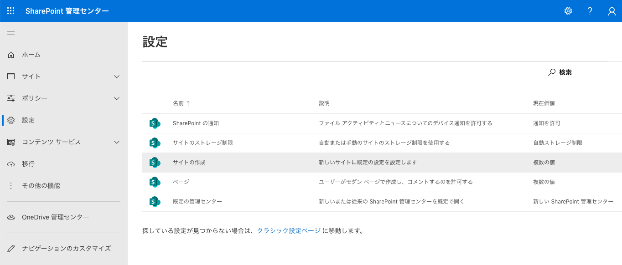The width and height of the screenshot is (622, 265).
Task: Click the 通知を許可 value
Action: (547, 123)
